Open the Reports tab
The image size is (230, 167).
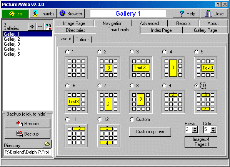(x=183, y=23)
